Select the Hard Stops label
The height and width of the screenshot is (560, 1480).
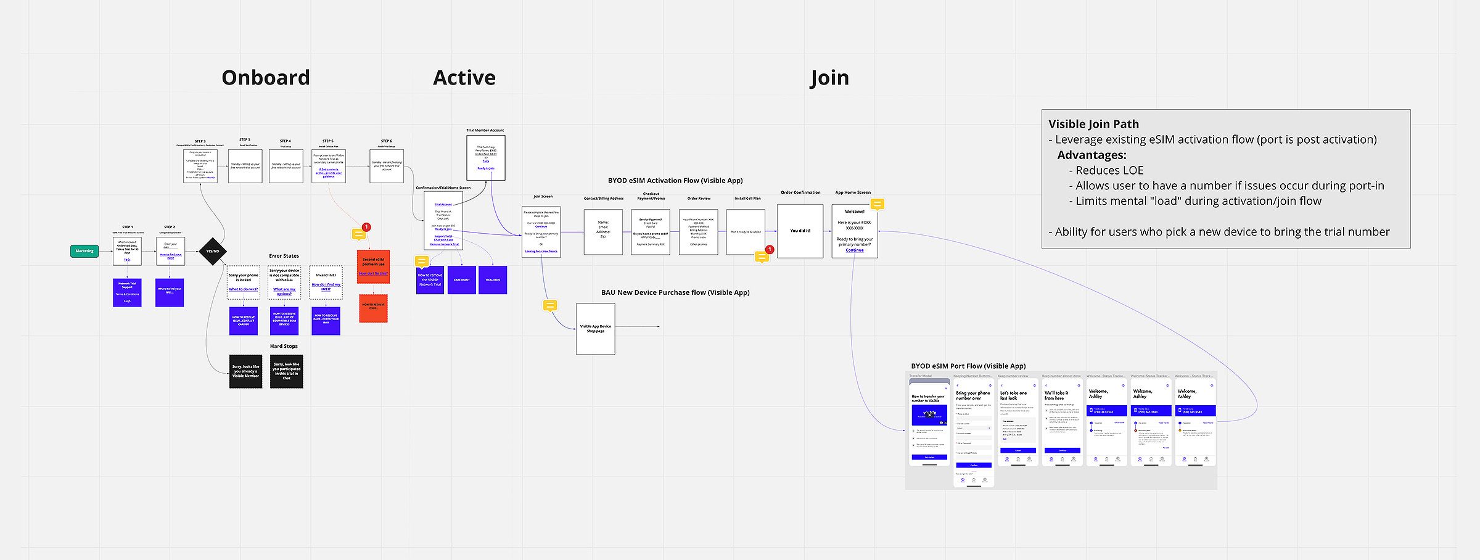(284, 347)
